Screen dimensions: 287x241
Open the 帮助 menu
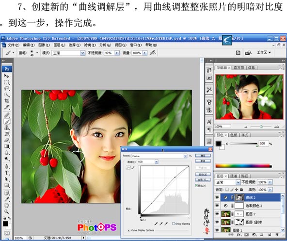151,45
